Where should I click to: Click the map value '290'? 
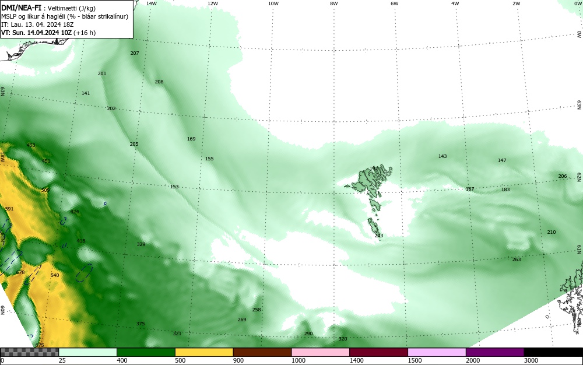(308, 334)
